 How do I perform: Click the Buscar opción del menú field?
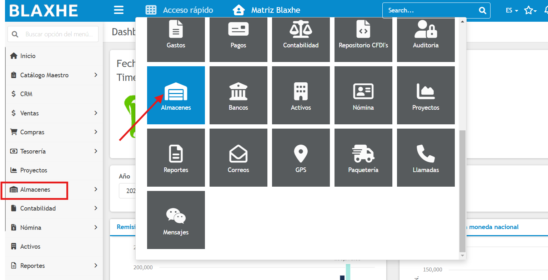(x=53, y=34)
